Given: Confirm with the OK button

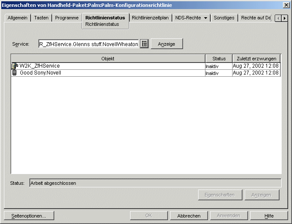Looking at the screenshot, I should [149, 216].
